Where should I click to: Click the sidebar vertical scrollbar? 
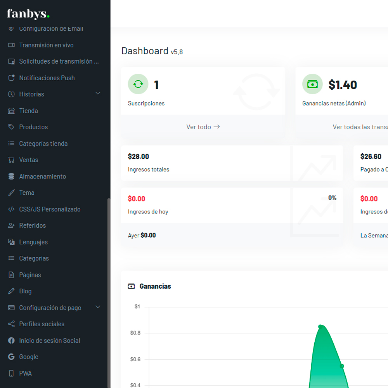pyautogui.click(x=109, y=291)
